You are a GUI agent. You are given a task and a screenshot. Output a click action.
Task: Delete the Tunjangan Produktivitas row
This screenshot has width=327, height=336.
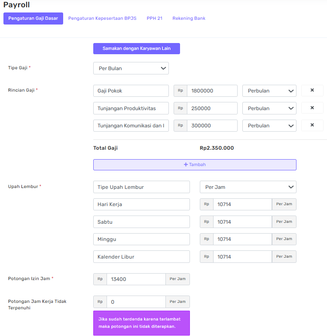312,108
